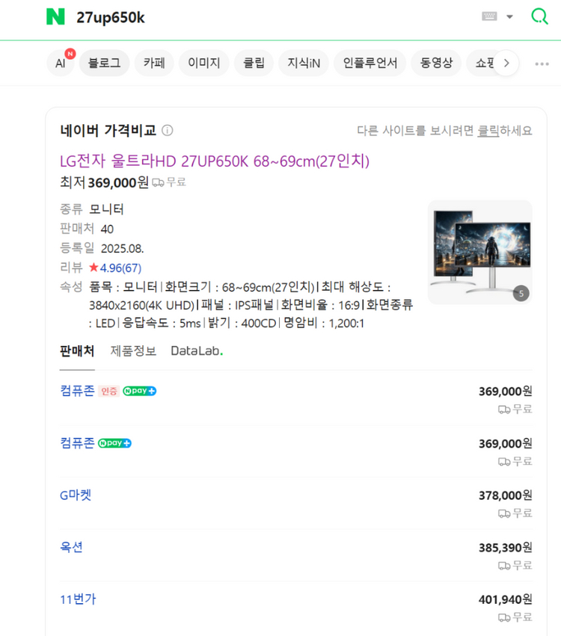
Task: Switch to the 지식iN tab
Action: click(304, 63)
